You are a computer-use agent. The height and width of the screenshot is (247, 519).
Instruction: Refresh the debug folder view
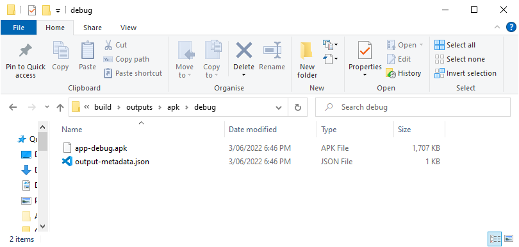pyautogui.click(x=297, y=107)
